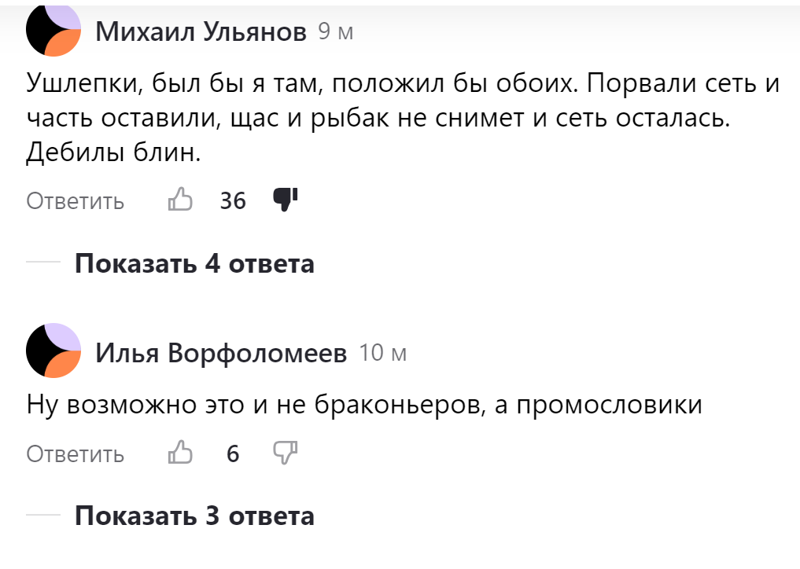Expand Показать 4 ответа under first comment
The image size is (800, 569).
coord(194,264)
